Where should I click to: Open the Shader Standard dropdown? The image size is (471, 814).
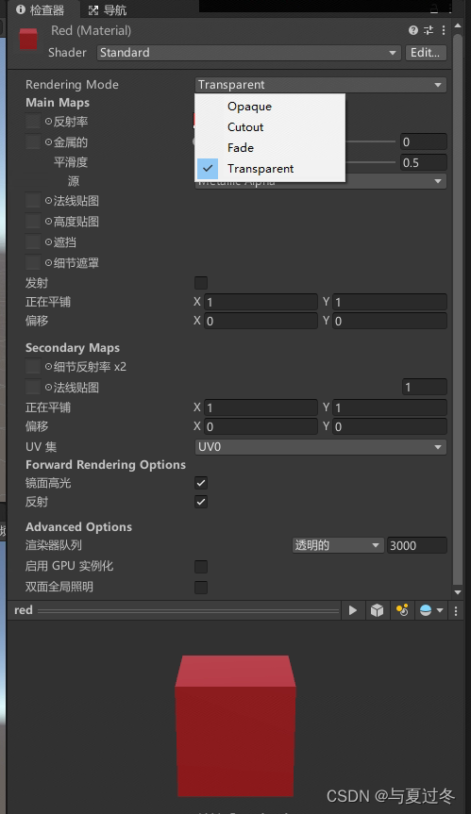tap(249, 53)
